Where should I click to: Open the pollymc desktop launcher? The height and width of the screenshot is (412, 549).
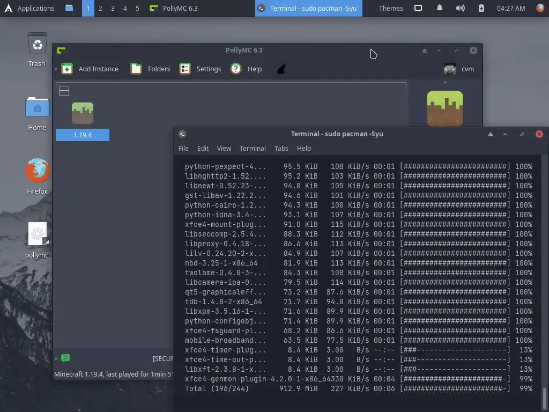point(37,241)
